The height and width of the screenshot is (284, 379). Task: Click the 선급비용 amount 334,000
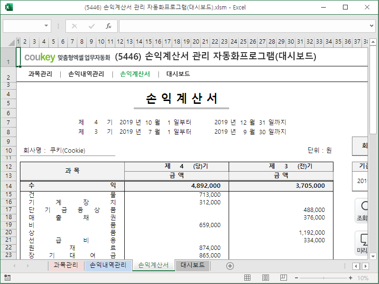tap(314, 240)
